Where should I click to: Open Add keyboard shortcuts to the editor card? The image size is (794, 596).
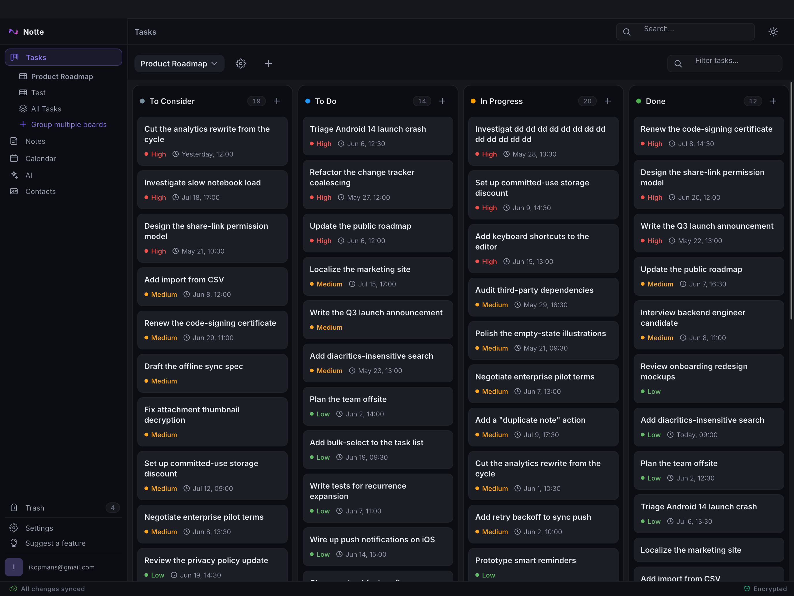click(x=544, y=249)
